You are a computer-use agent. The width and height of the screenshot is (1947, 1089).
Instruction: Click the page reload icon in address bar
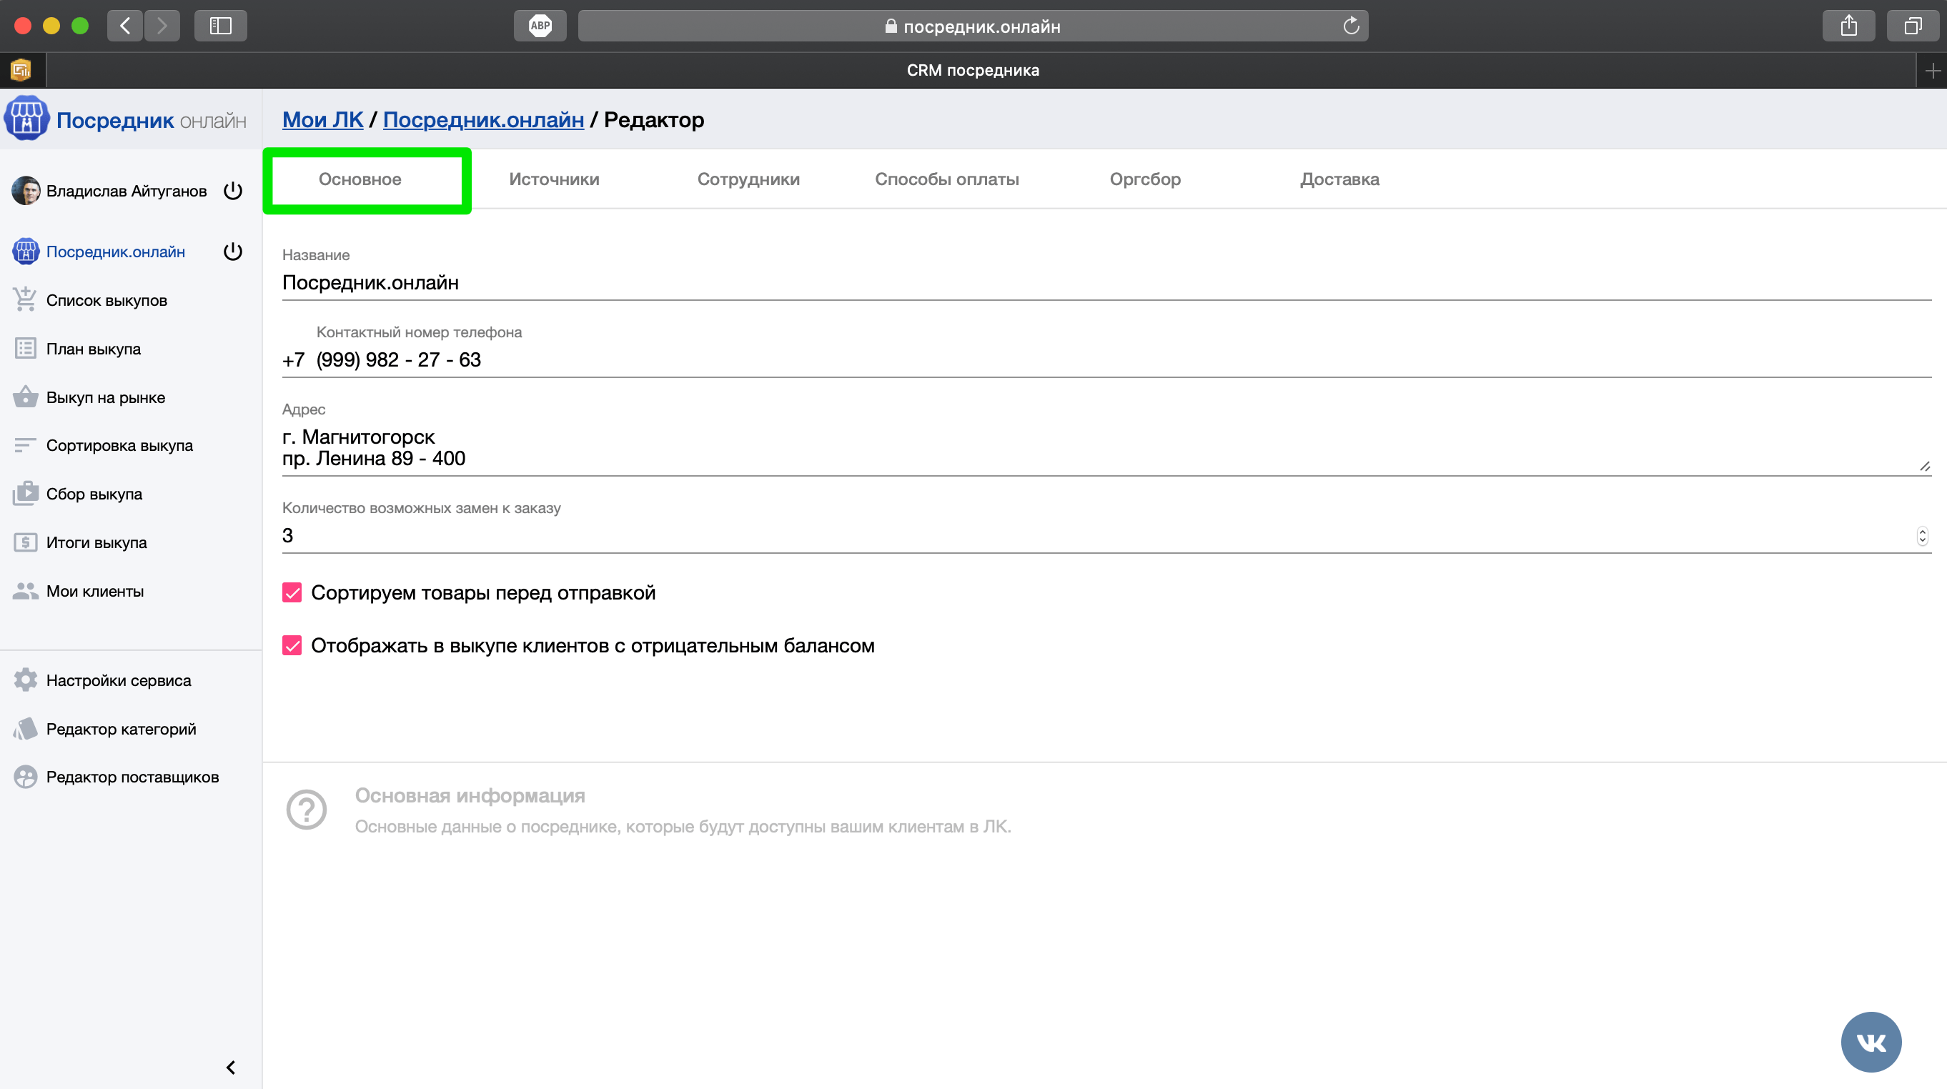pyautogui.click(x=1351, y=26)
